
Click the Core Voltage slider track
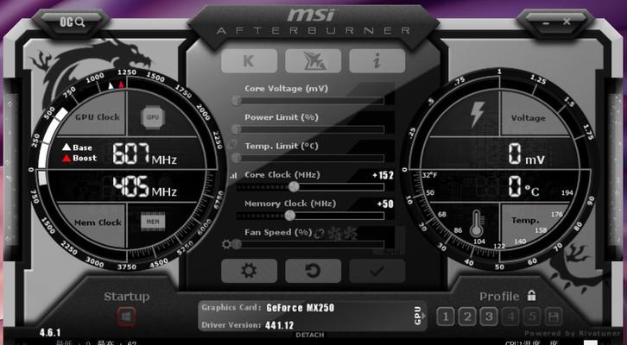[310, 101]
